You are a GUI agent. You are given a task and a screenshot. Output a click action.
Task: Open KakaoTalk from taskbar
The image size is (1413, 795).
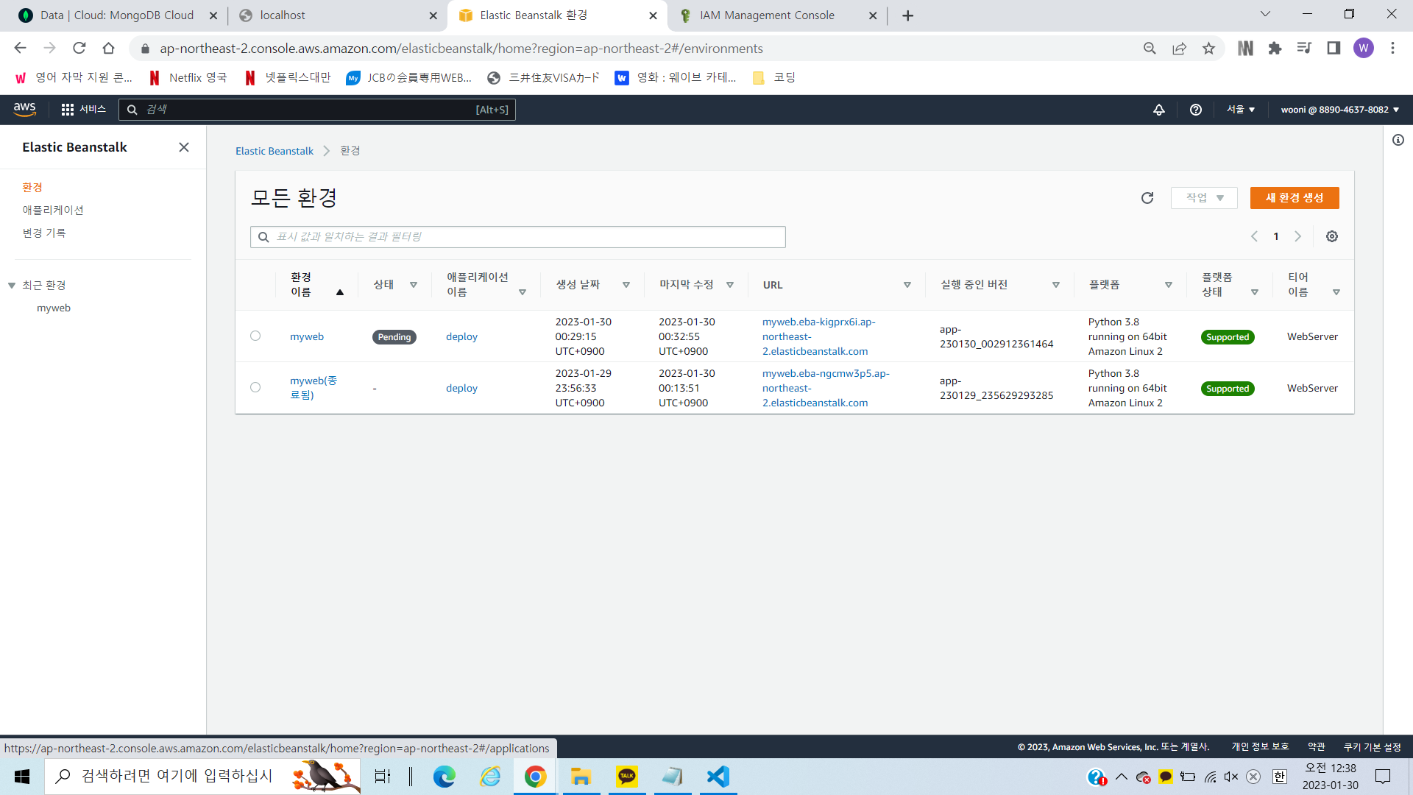[x=627, y=777]
